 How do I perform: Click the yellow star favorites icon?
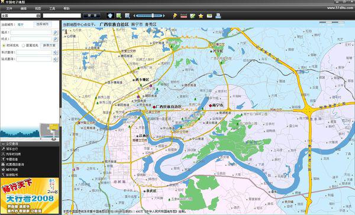point(201,16)
